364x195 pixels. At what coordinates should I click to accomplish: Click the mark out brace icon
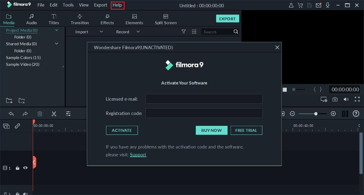point(321,89)
